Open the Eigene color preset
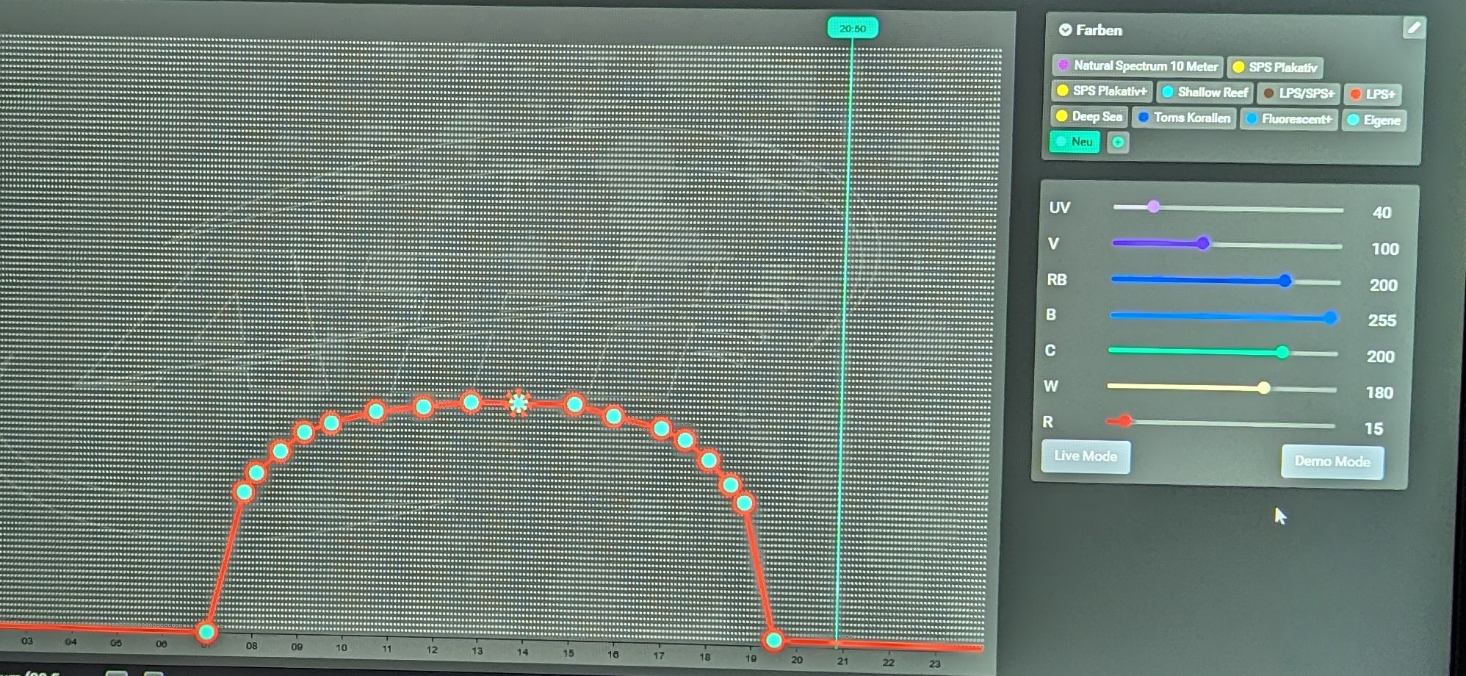This screenshot has width=1466, height=676. 1374,121
